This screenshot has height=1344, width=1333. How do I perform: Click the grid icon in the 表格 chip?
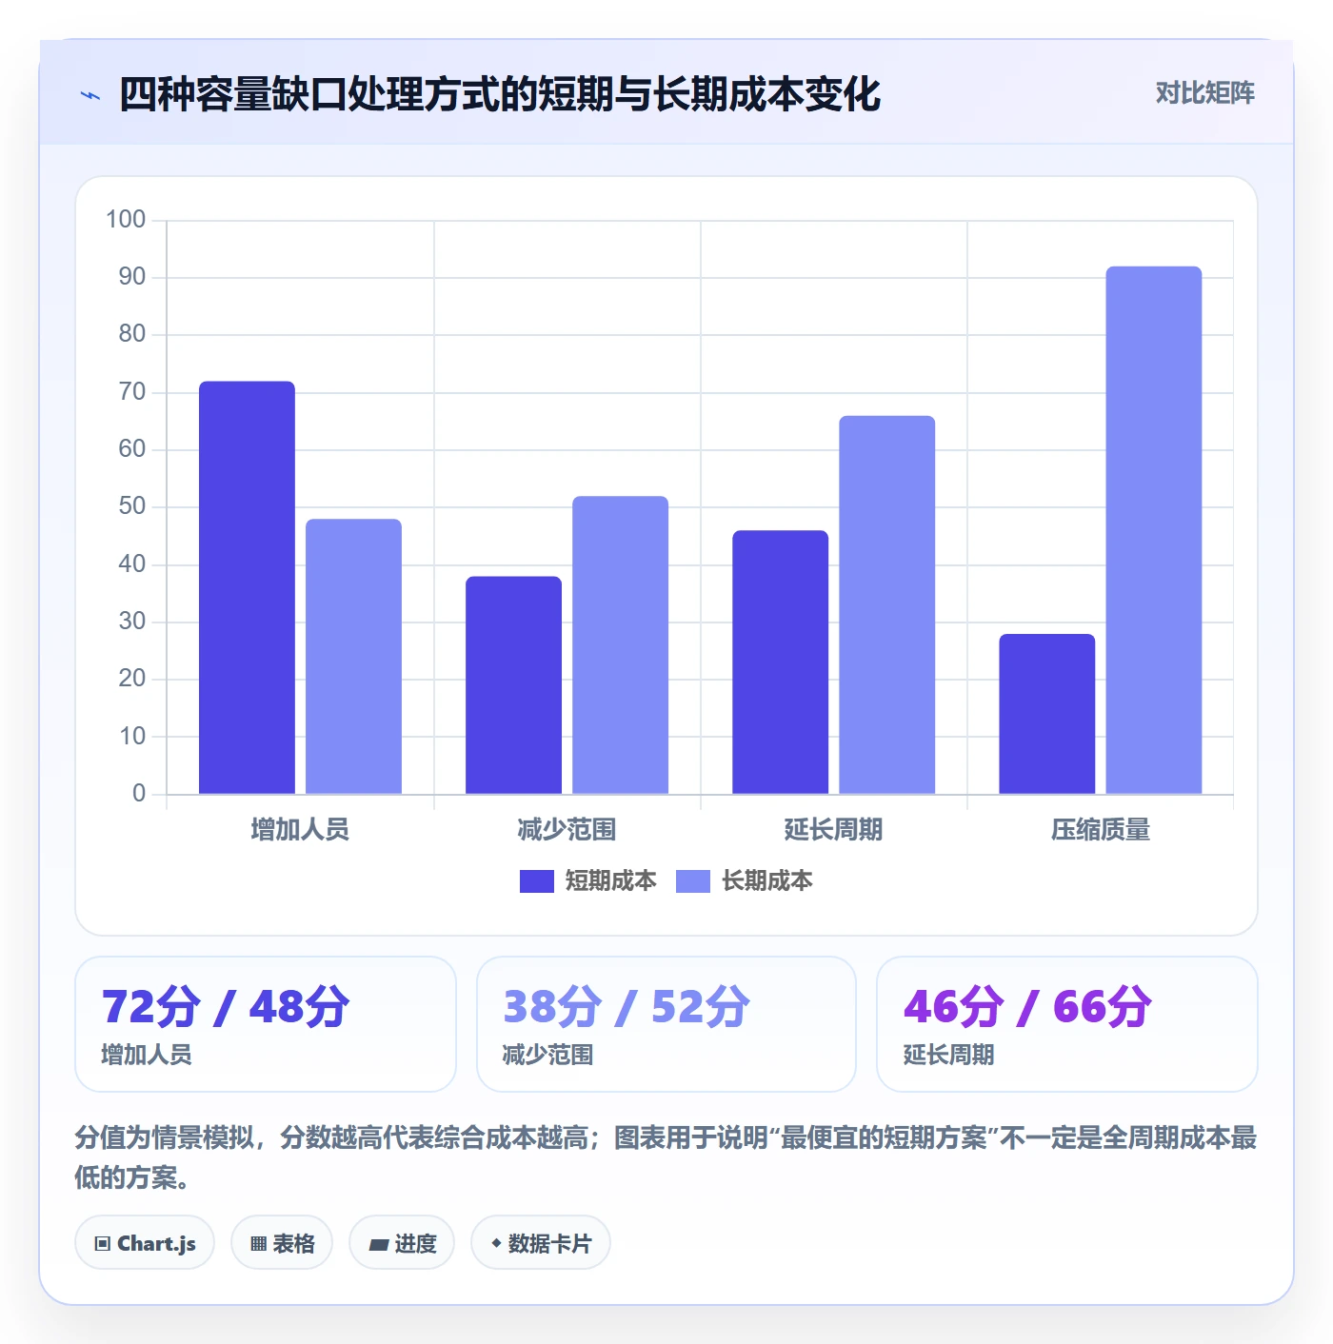(258, 1244)
